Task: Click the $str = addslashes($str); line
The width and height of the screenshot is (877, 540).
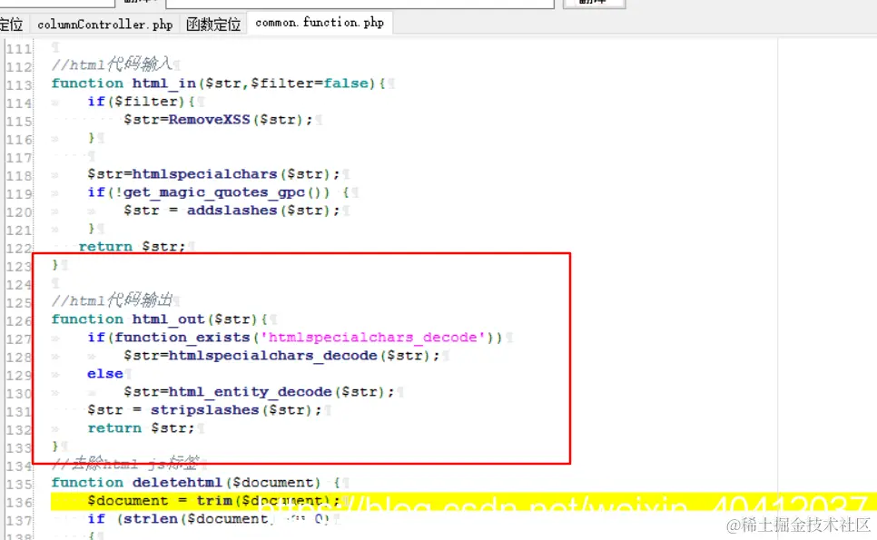Action: [x=232, y=211]
